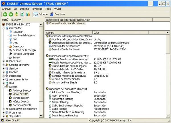
Task: Collapse the Ordenador tree node
Action: tap(3, 28)
